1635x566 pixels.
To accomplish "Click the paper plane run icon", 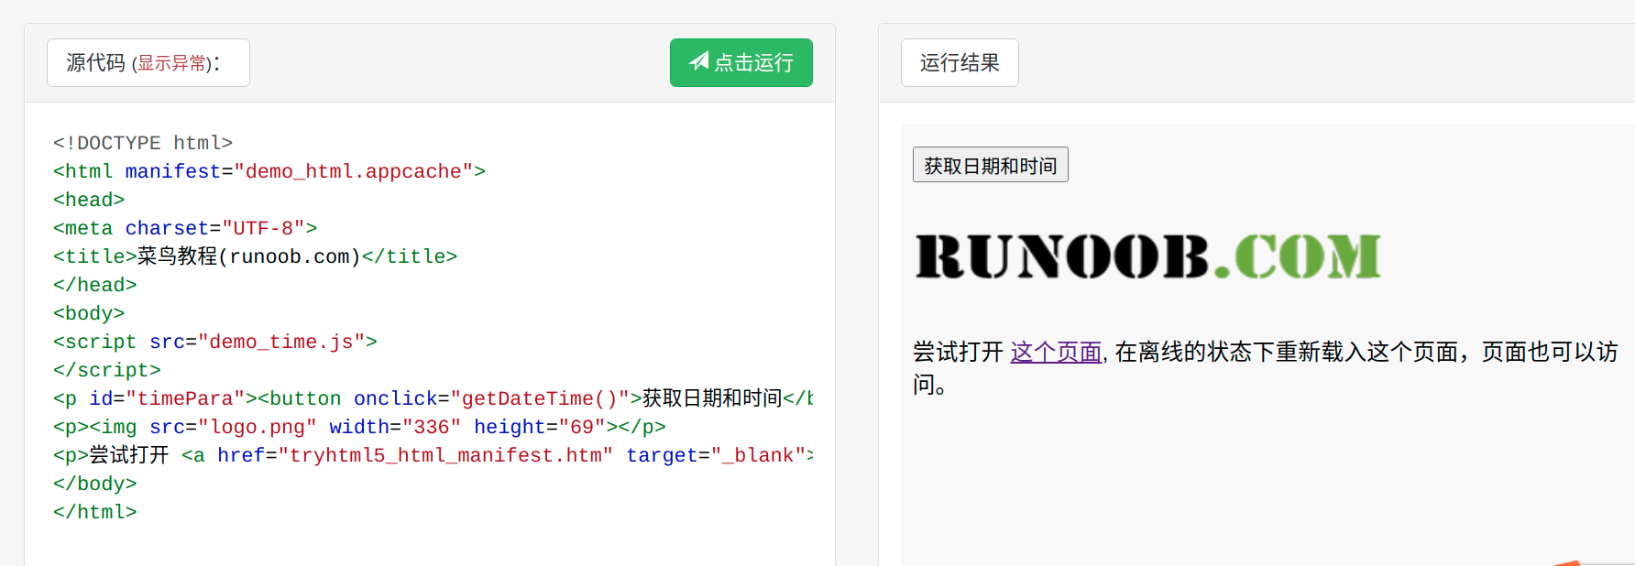I will tap(699, 61).
